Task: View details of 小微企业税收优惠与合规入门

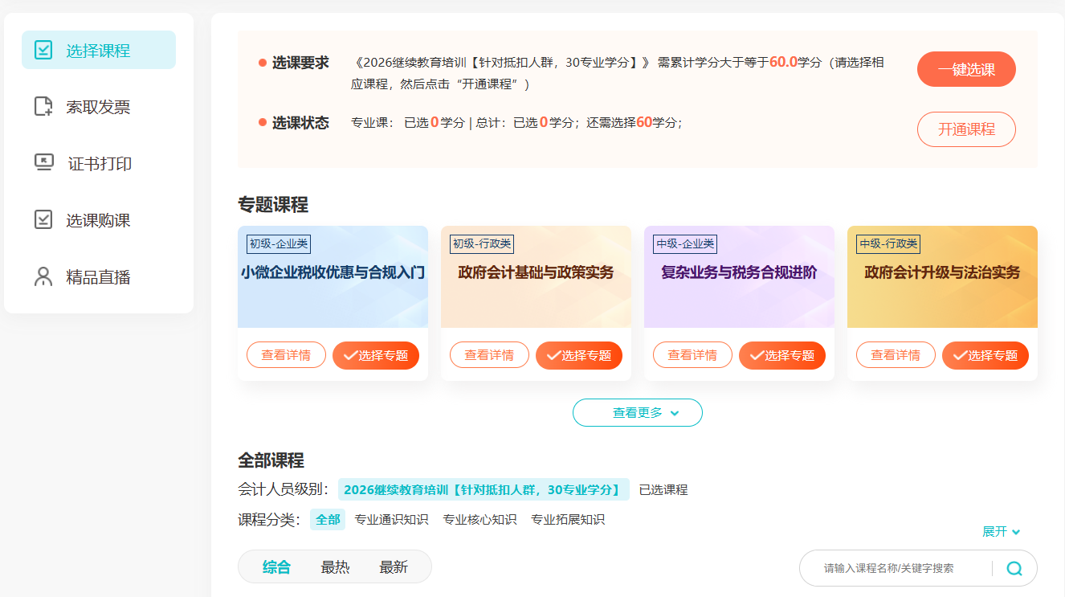Action: tap(286, 355)
